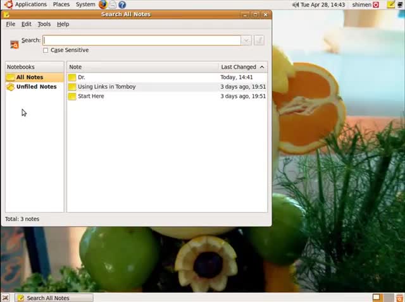Click the Using Links in Tomboy note icon
405x302 pixels.
point(72,87)
